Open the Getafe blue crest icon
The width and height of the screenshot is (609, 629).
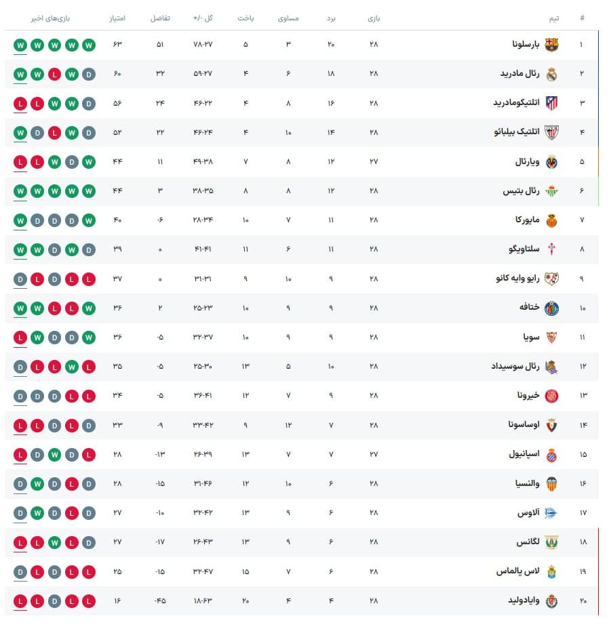[x=551, y=308]
